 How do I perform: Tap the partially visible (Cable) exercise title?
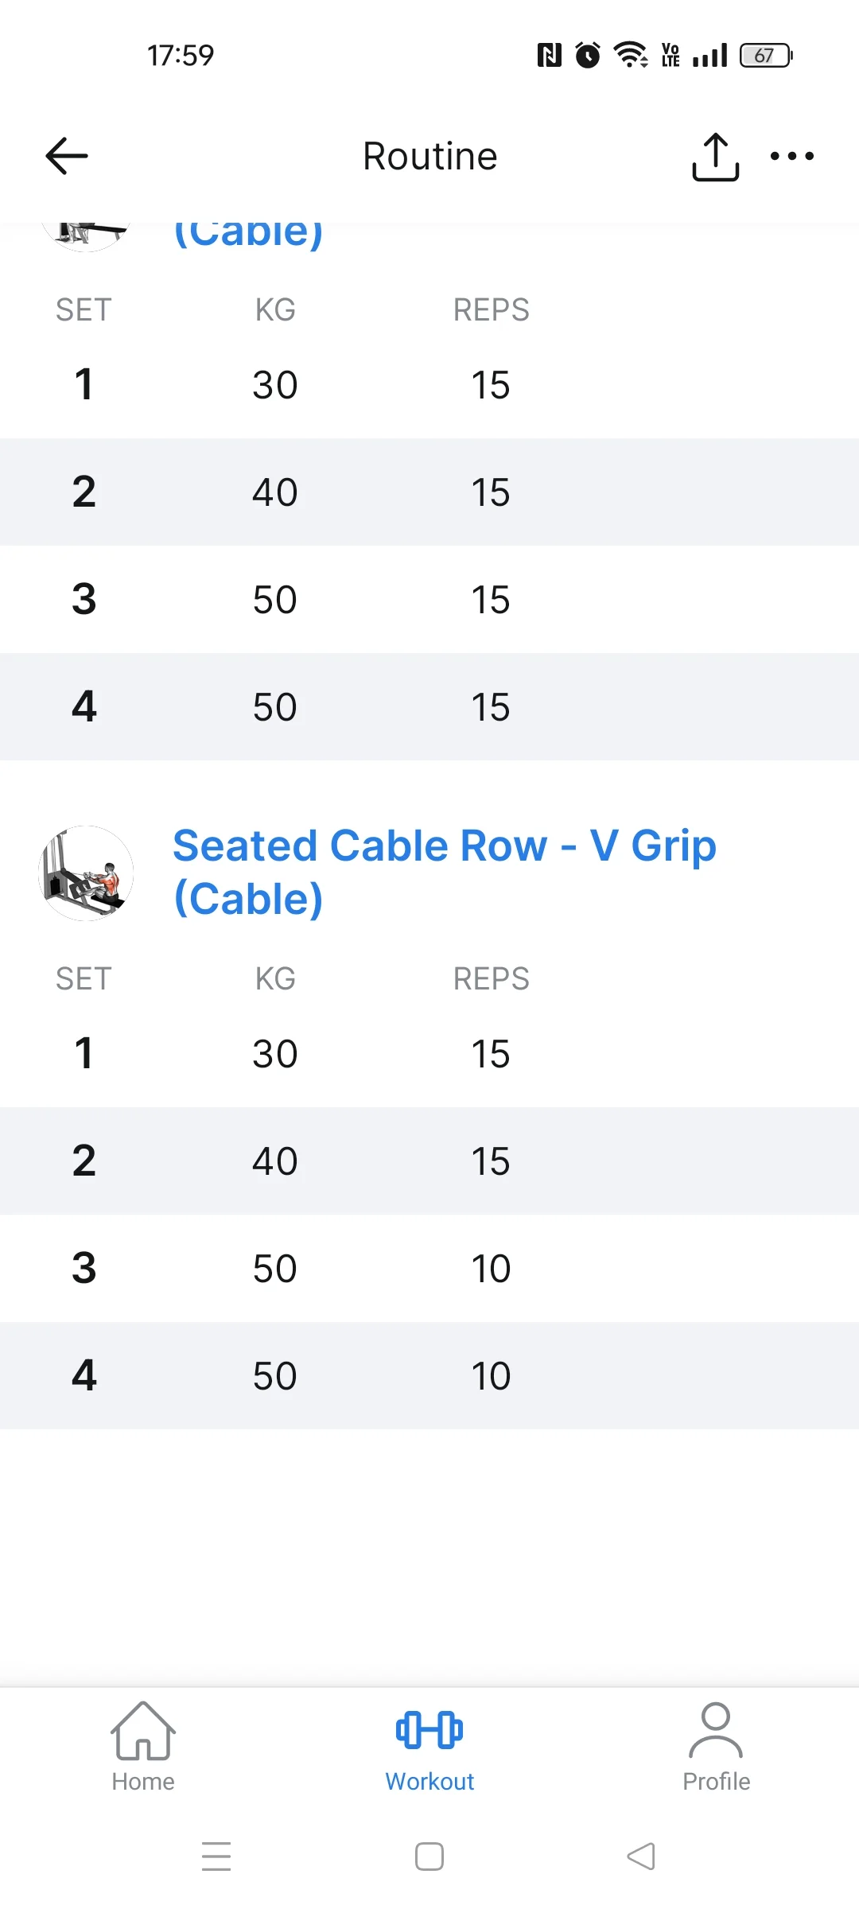coord(248,234)
